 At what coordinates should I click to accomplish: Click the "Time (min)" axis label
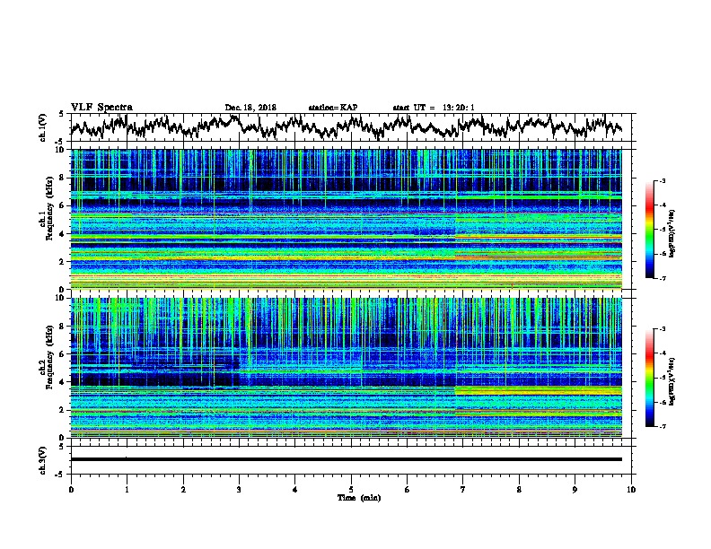pos(359,498)
